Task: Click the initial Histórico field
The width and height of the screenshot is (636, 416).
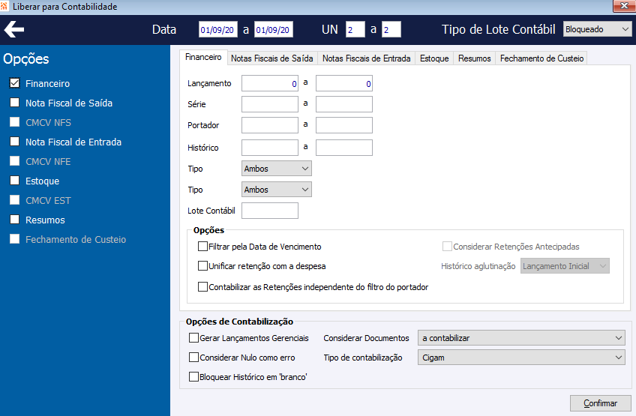Action: pos(270,148)
